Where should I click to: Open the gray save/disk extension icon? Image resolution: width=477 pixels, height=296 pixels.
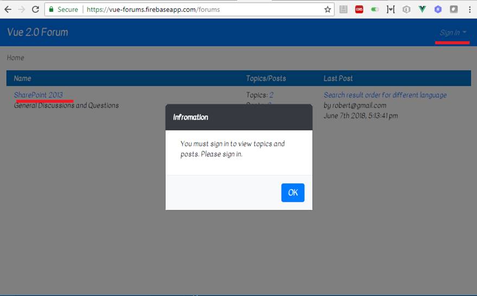click(344, 9)
